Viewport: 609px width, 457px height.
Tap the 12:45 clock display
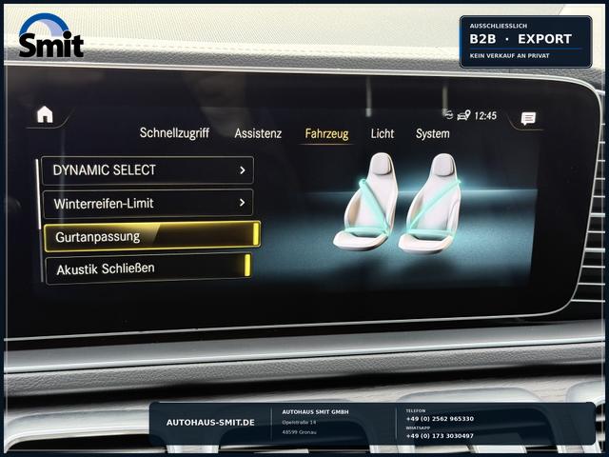point(485,115)
